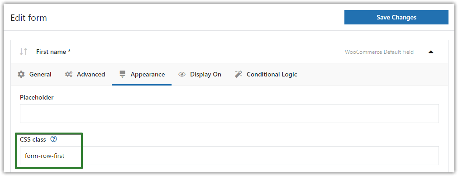Focus the empty Placeholder input field
This screenshot has height=176, width=458.
[229, 114]
